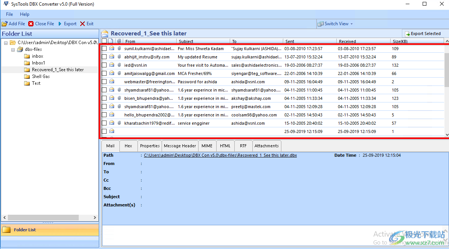Open the File menu
The image size is (449, 249).
point(9,14)
